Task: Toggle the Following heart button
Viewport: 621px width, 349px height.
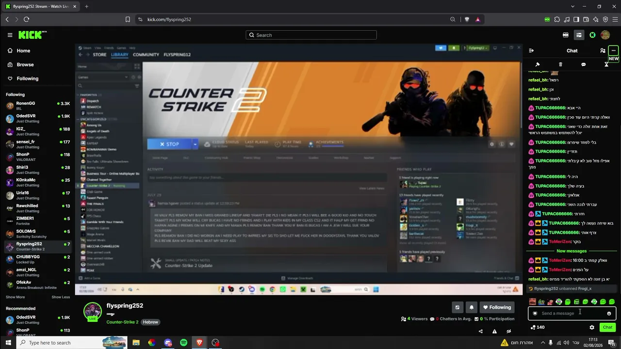Action: point(497,307)
